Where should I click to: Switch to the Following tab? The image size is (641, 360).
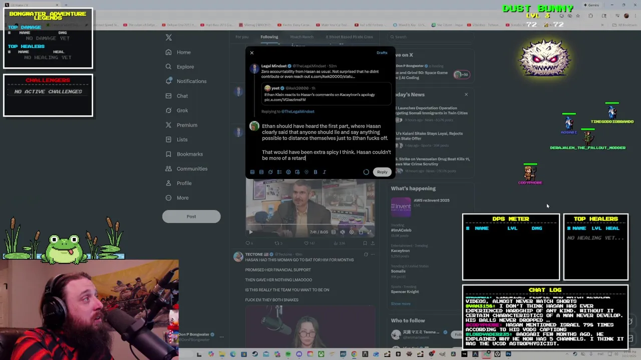tap(269, 36)
